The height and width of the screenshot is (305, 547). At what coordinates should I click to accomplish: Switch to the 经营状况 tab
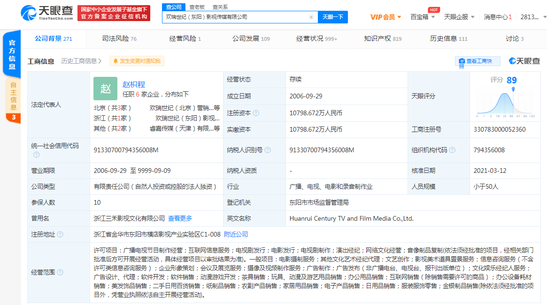(x=316, y=38)
